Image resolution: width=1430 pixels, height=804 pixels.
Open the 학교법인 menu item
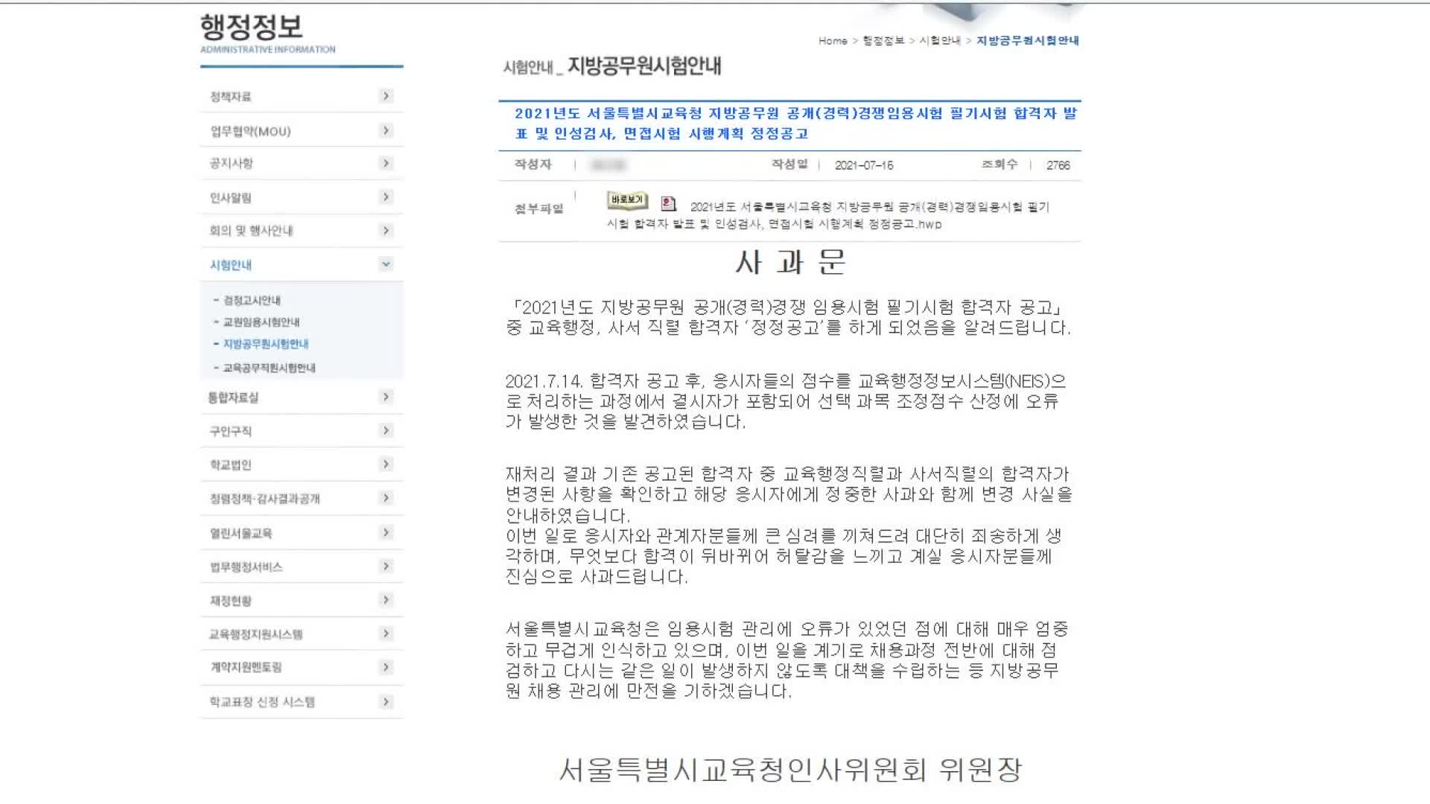click(230, 465)
